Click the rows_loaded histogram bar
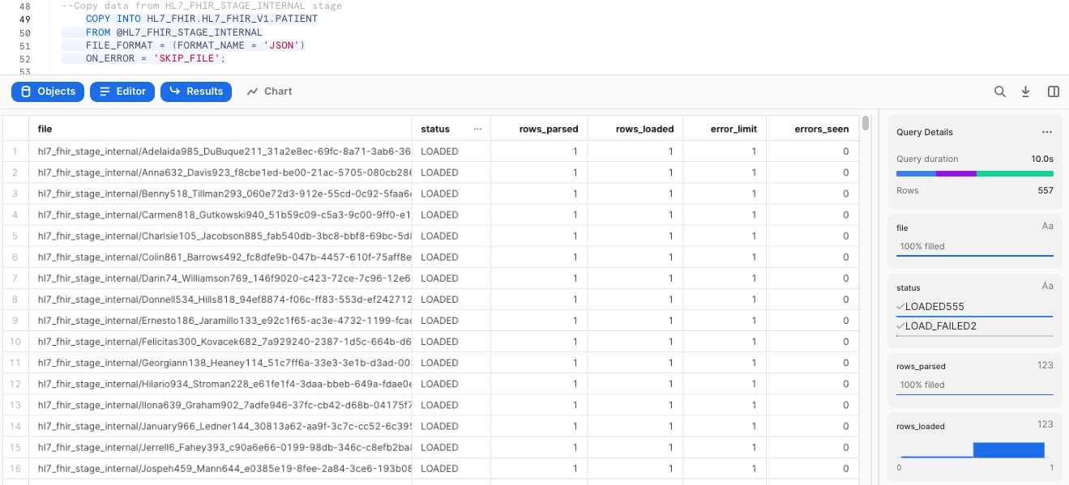The width and height of the screenshot is (1069, 485). [x=1008, y=449]
